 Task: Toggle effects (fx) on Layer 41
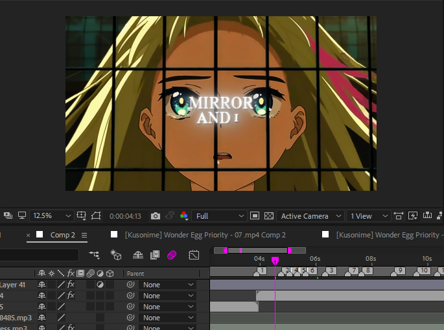coord(71,285)
